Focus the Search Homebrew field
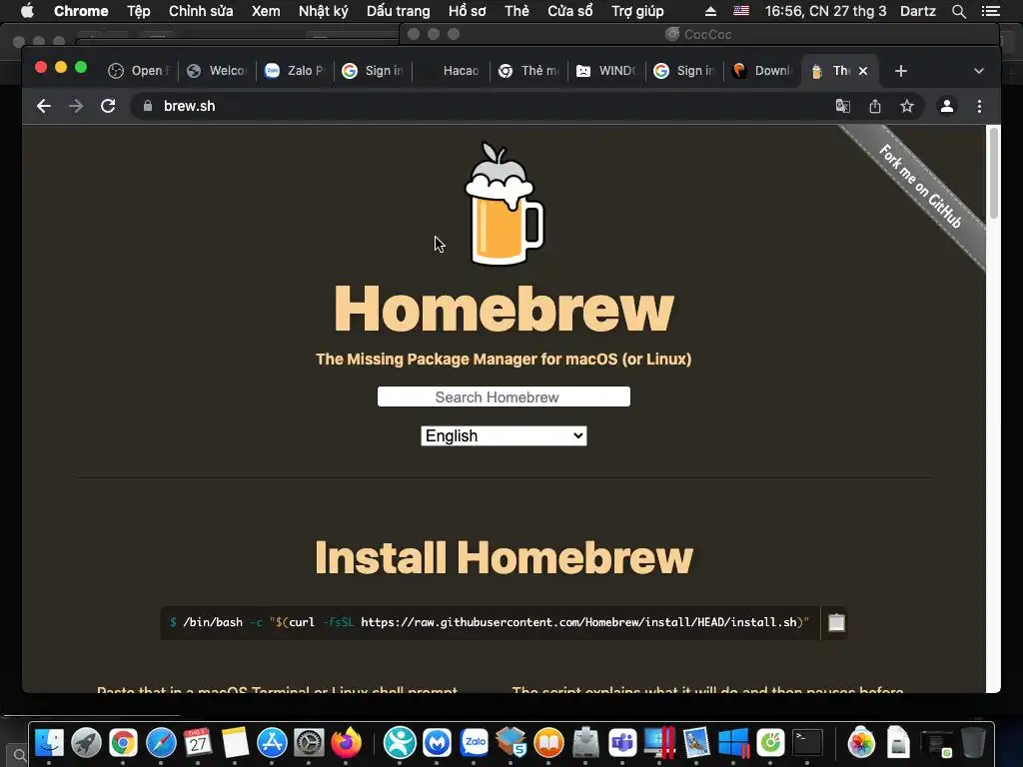Screen dimensions: 1023x767 [x=504, y=396]
